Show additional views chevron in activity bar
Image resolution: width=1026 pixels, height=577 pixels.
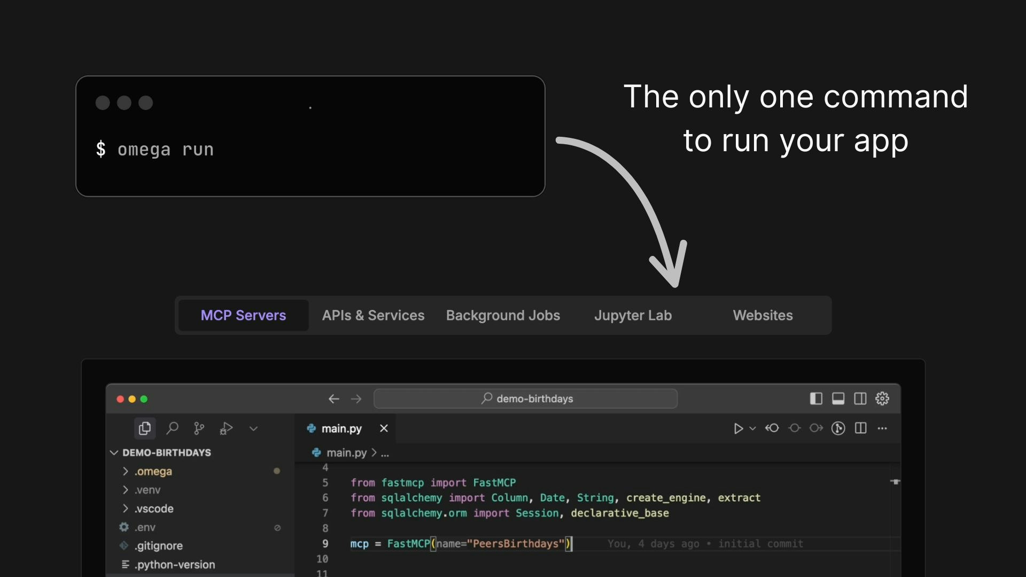pyautogui.click(x=253, y=428)
